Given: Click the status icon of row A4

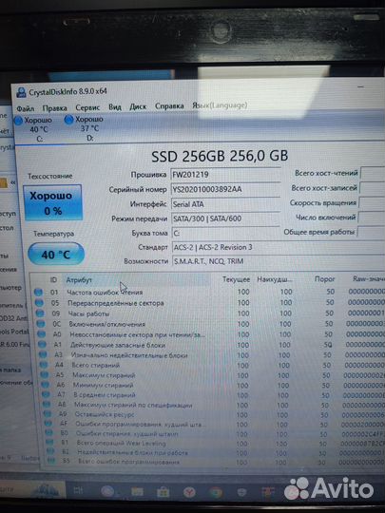Looking at the screenshot, I should click(44, 365).
